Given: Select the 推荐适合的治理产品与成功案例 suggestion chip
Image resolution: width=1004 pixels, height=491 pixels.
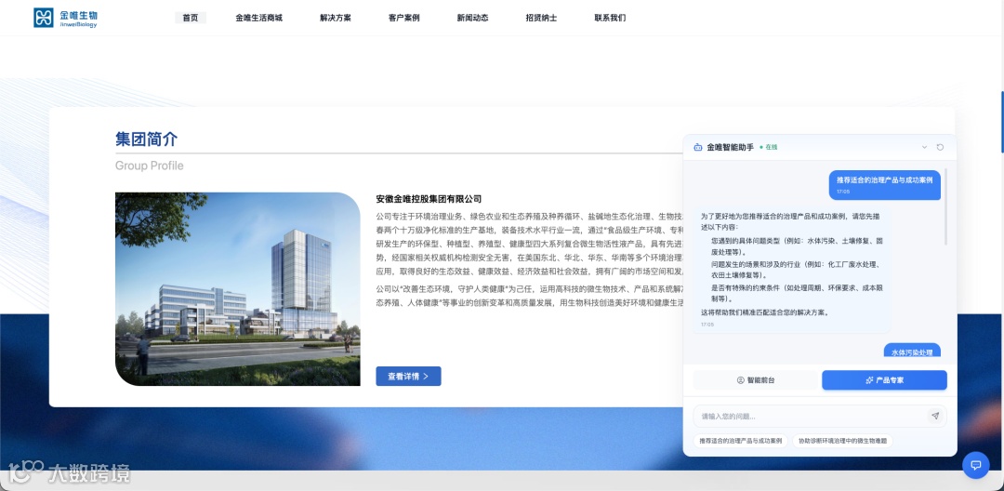Looking at the screenshot, I should click(741, 441).
